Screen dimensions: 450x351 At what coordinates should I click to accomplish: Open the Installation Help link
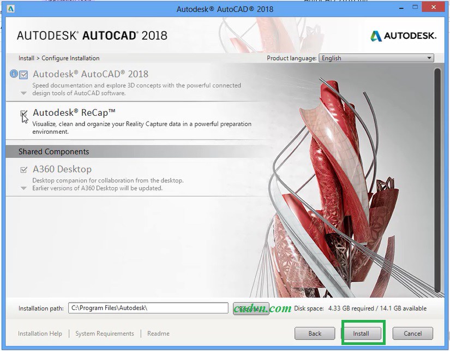click(x=40, y=334)
